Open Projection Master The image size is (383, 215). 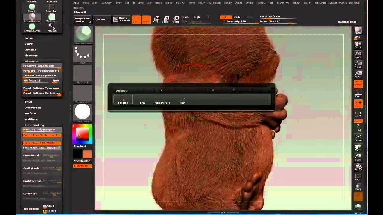coord(82,20)
